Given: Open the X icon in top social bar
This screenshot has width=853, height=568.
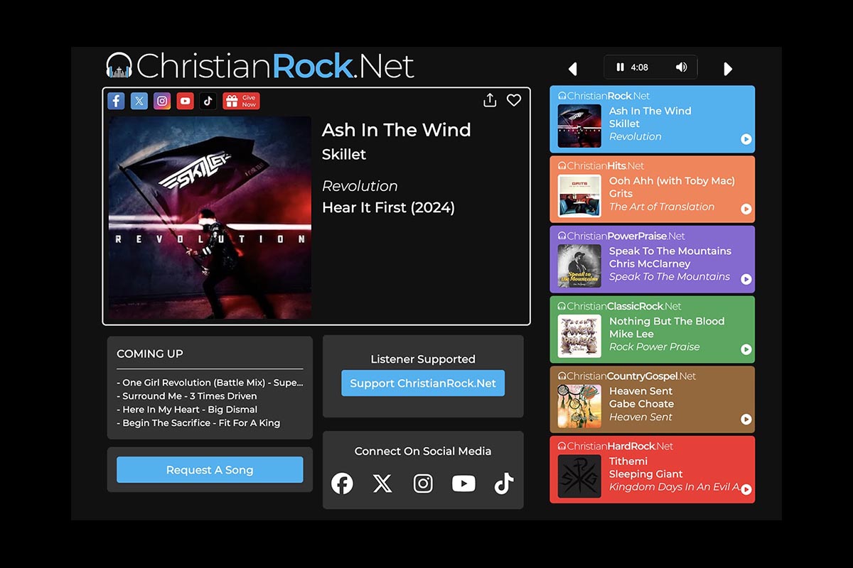Looking at the screenshot, I should point(139,101).
